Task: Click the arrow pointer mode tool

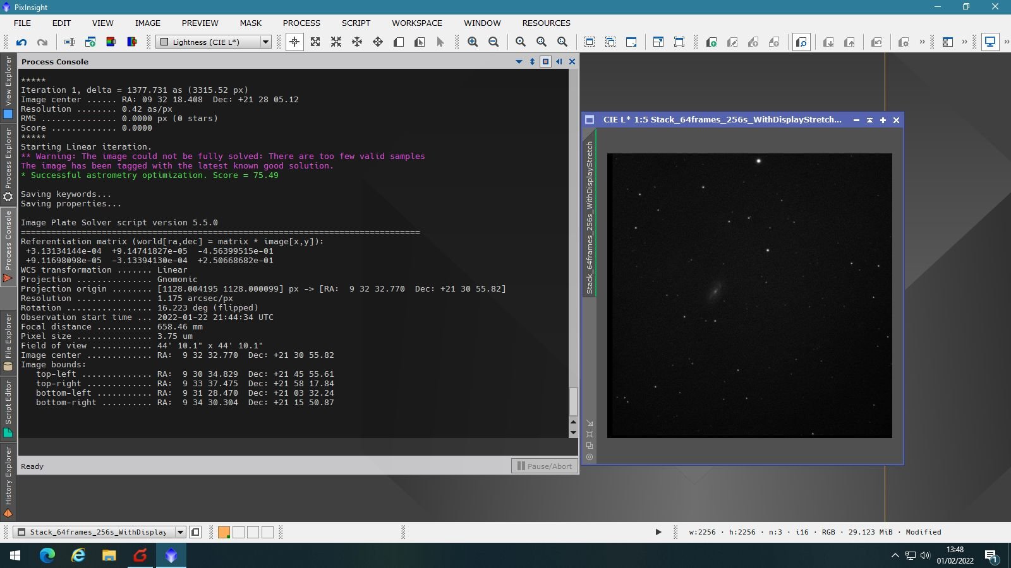Action: pyautogui.click(x=440, y=42)
